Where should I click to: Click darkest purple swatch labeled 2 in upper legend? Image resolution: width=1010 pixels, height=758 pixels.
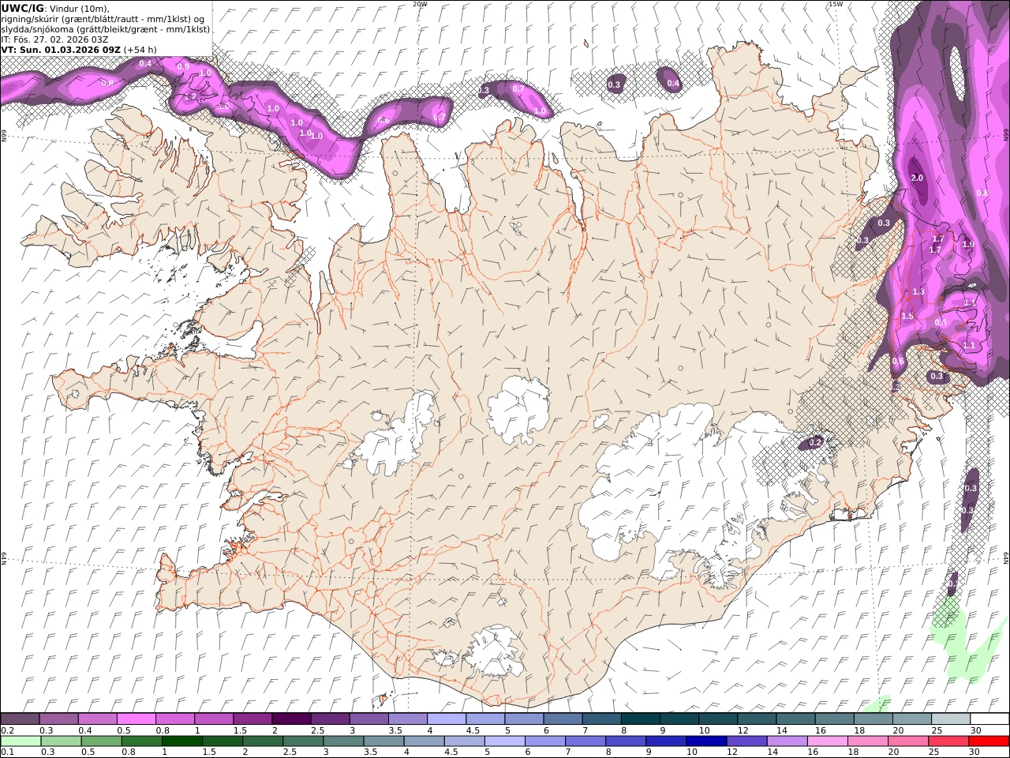[291, 719]
